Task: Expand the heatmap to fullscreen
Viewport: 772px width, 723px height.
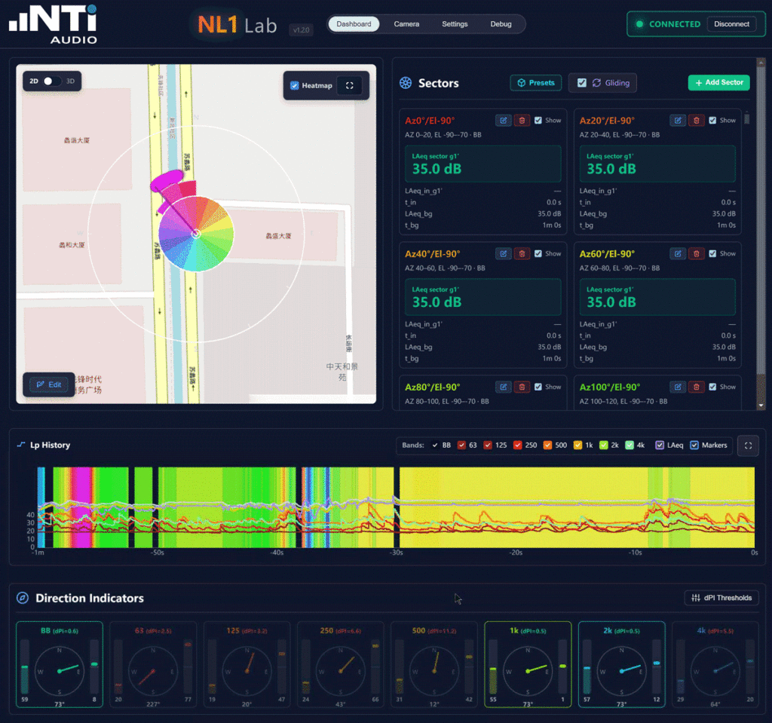Action: [x=350, y=85]
